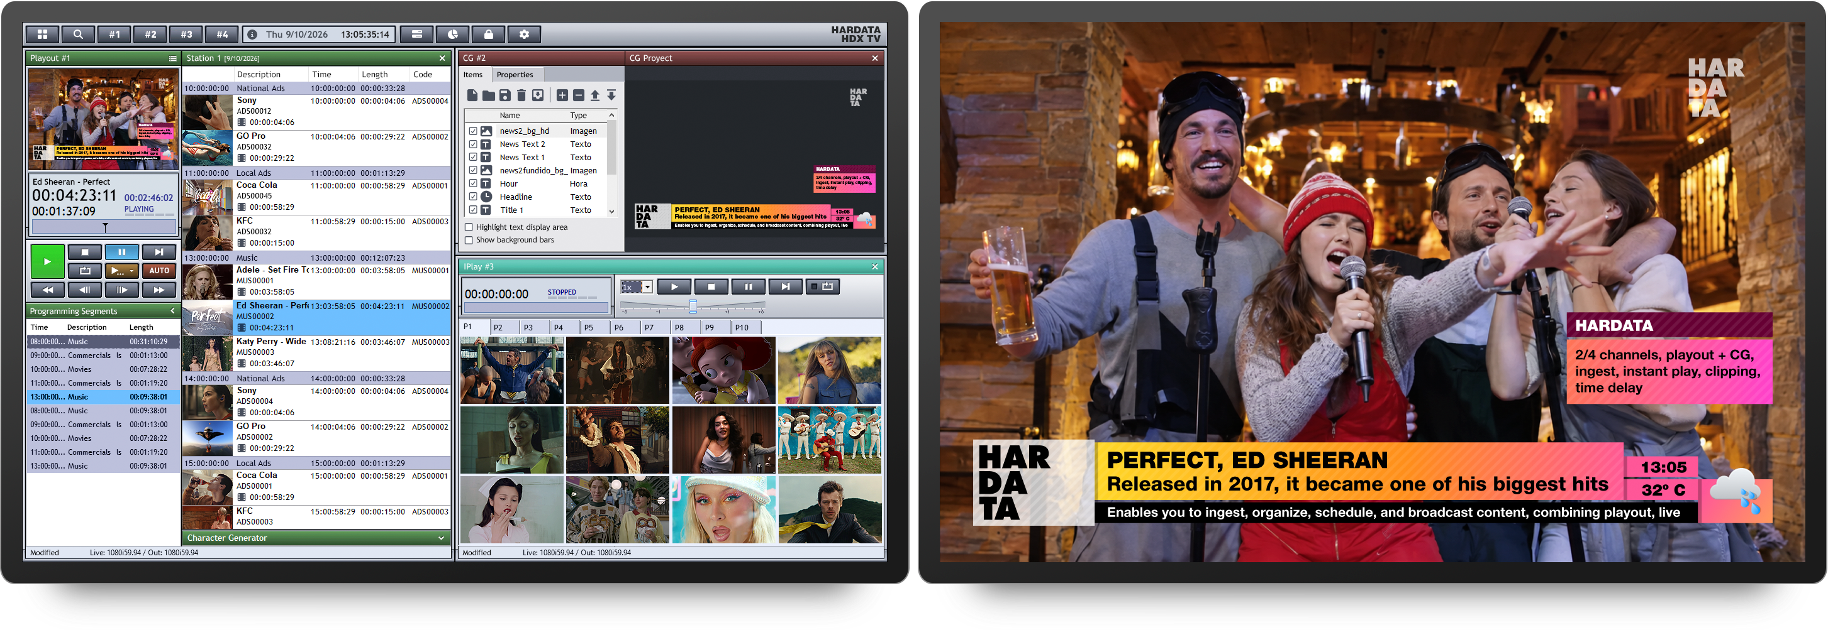Collapse the Programming Segments panel

(172, 311)
